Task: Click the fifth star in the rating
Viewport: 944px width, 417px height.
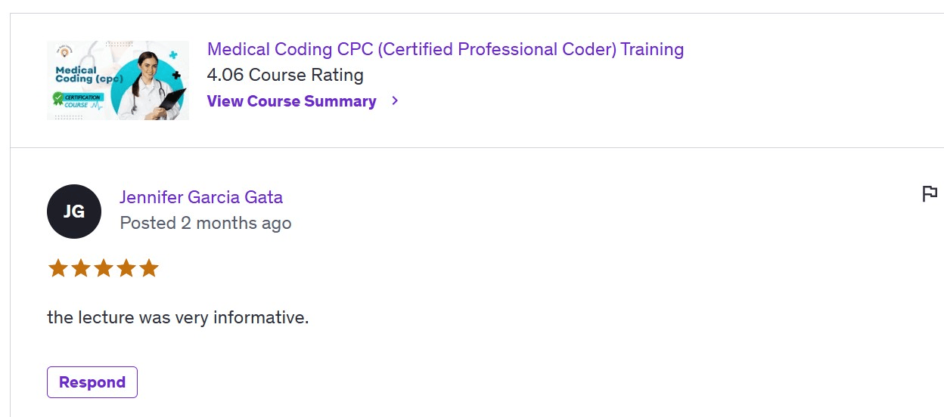Action: [149, 268]
